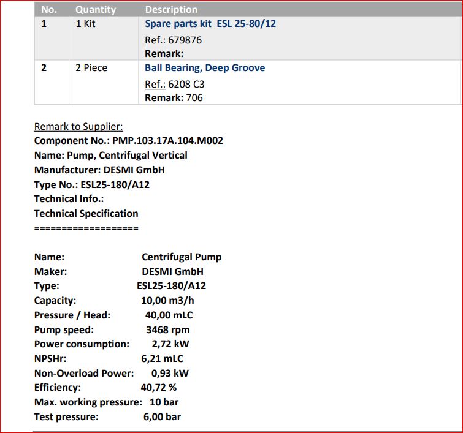The height and width of the screenshot is (433, 463).
Task: Click the component number PMP.103.17A.104.M002
Action: click(x=167, y=140)
